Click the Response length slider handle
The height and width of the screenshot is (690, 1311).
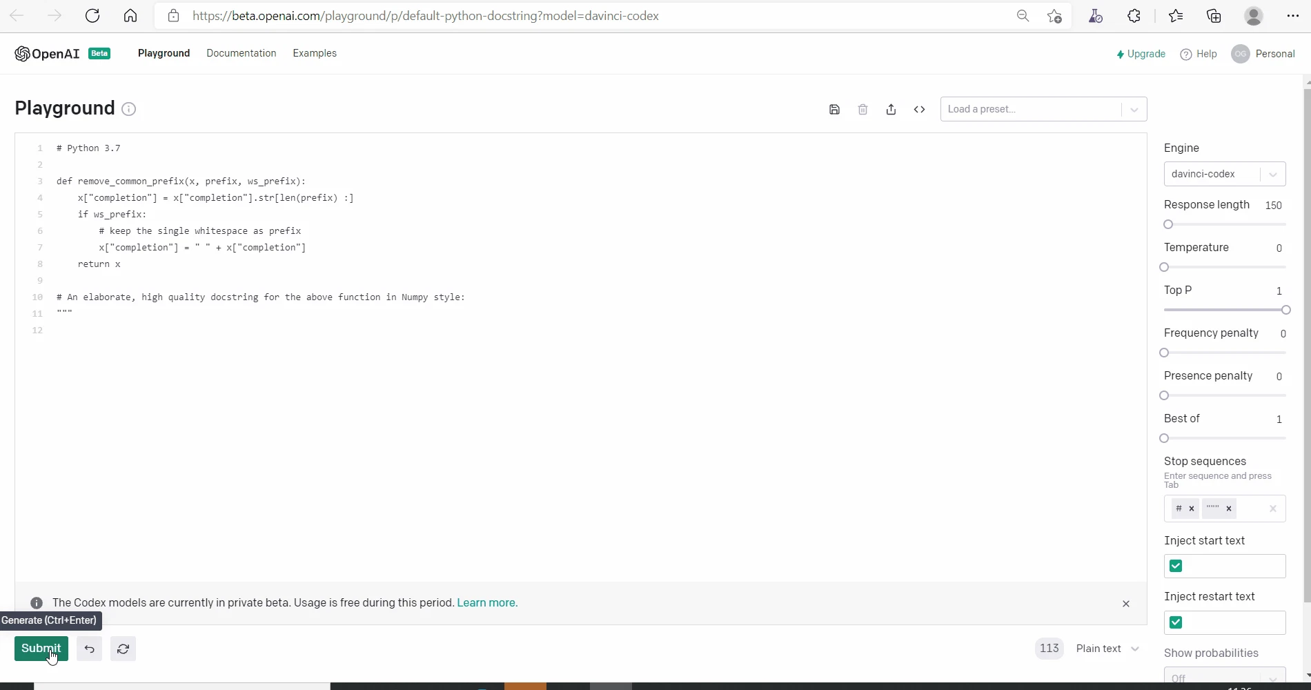(1168, 224)
